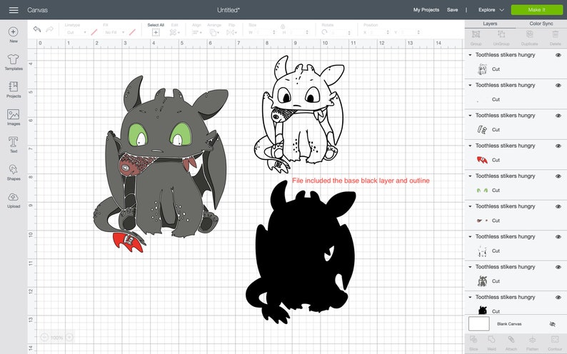Open the Edit dropdown

pos(175,33)
